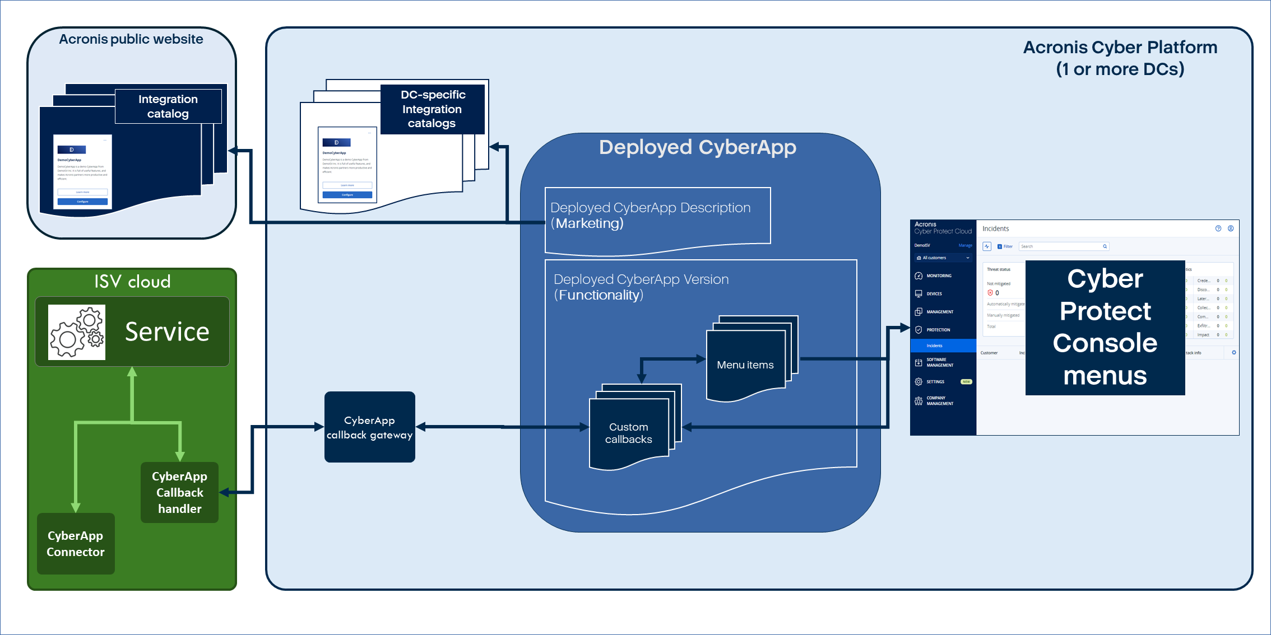The width and height of the screenshot is (1271, 635).
Task: Expand the All customers dropdown
Action: pos(944,258)
